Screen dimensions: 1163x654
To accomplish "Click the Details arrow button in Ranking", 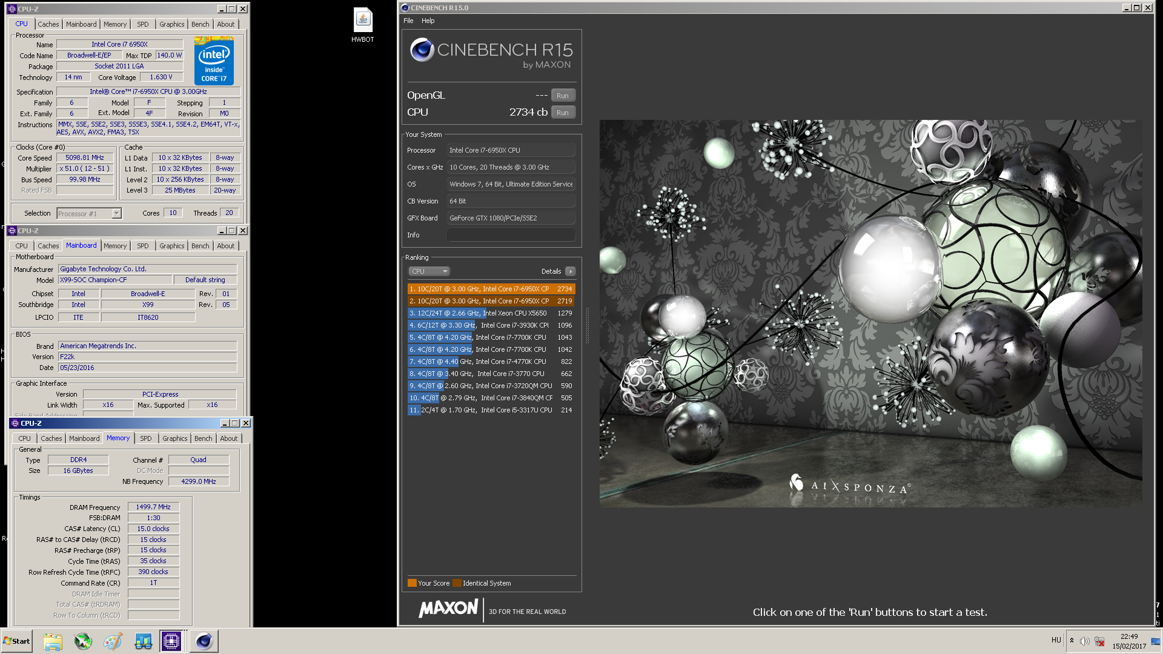I will pyautogui.click(x=570, y=271).
